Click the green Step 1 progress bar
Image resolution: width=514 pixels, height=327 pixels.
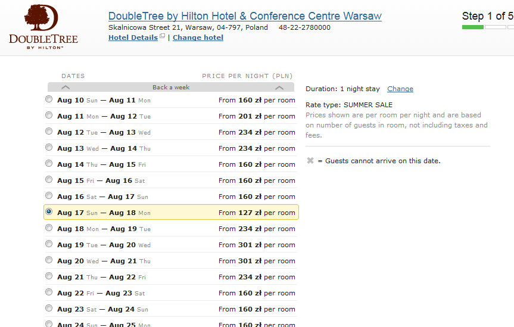473,27
